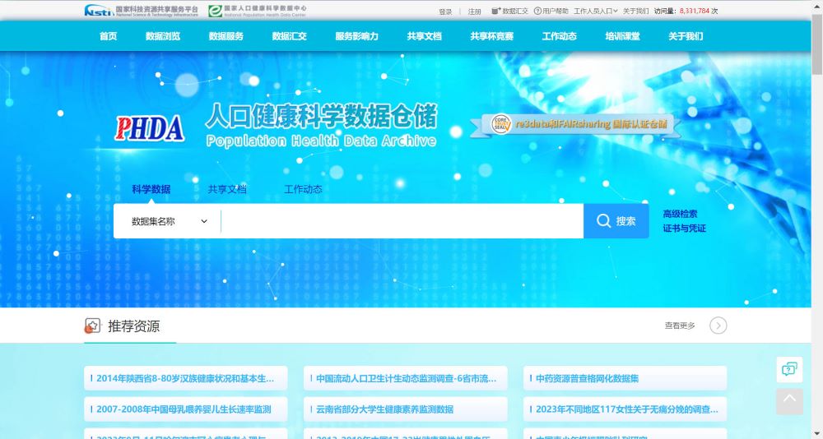Click the National Population Health Data Center logo

coord(257,11)
